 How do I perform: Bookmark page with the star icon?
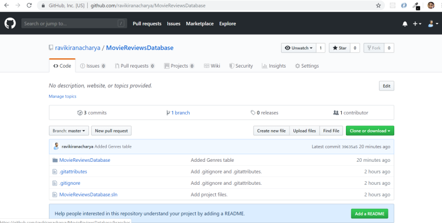[x=378, y=5]
